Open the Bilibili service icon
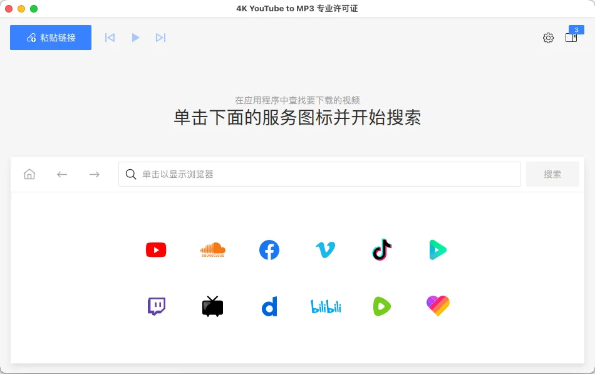 pos(325,306)
